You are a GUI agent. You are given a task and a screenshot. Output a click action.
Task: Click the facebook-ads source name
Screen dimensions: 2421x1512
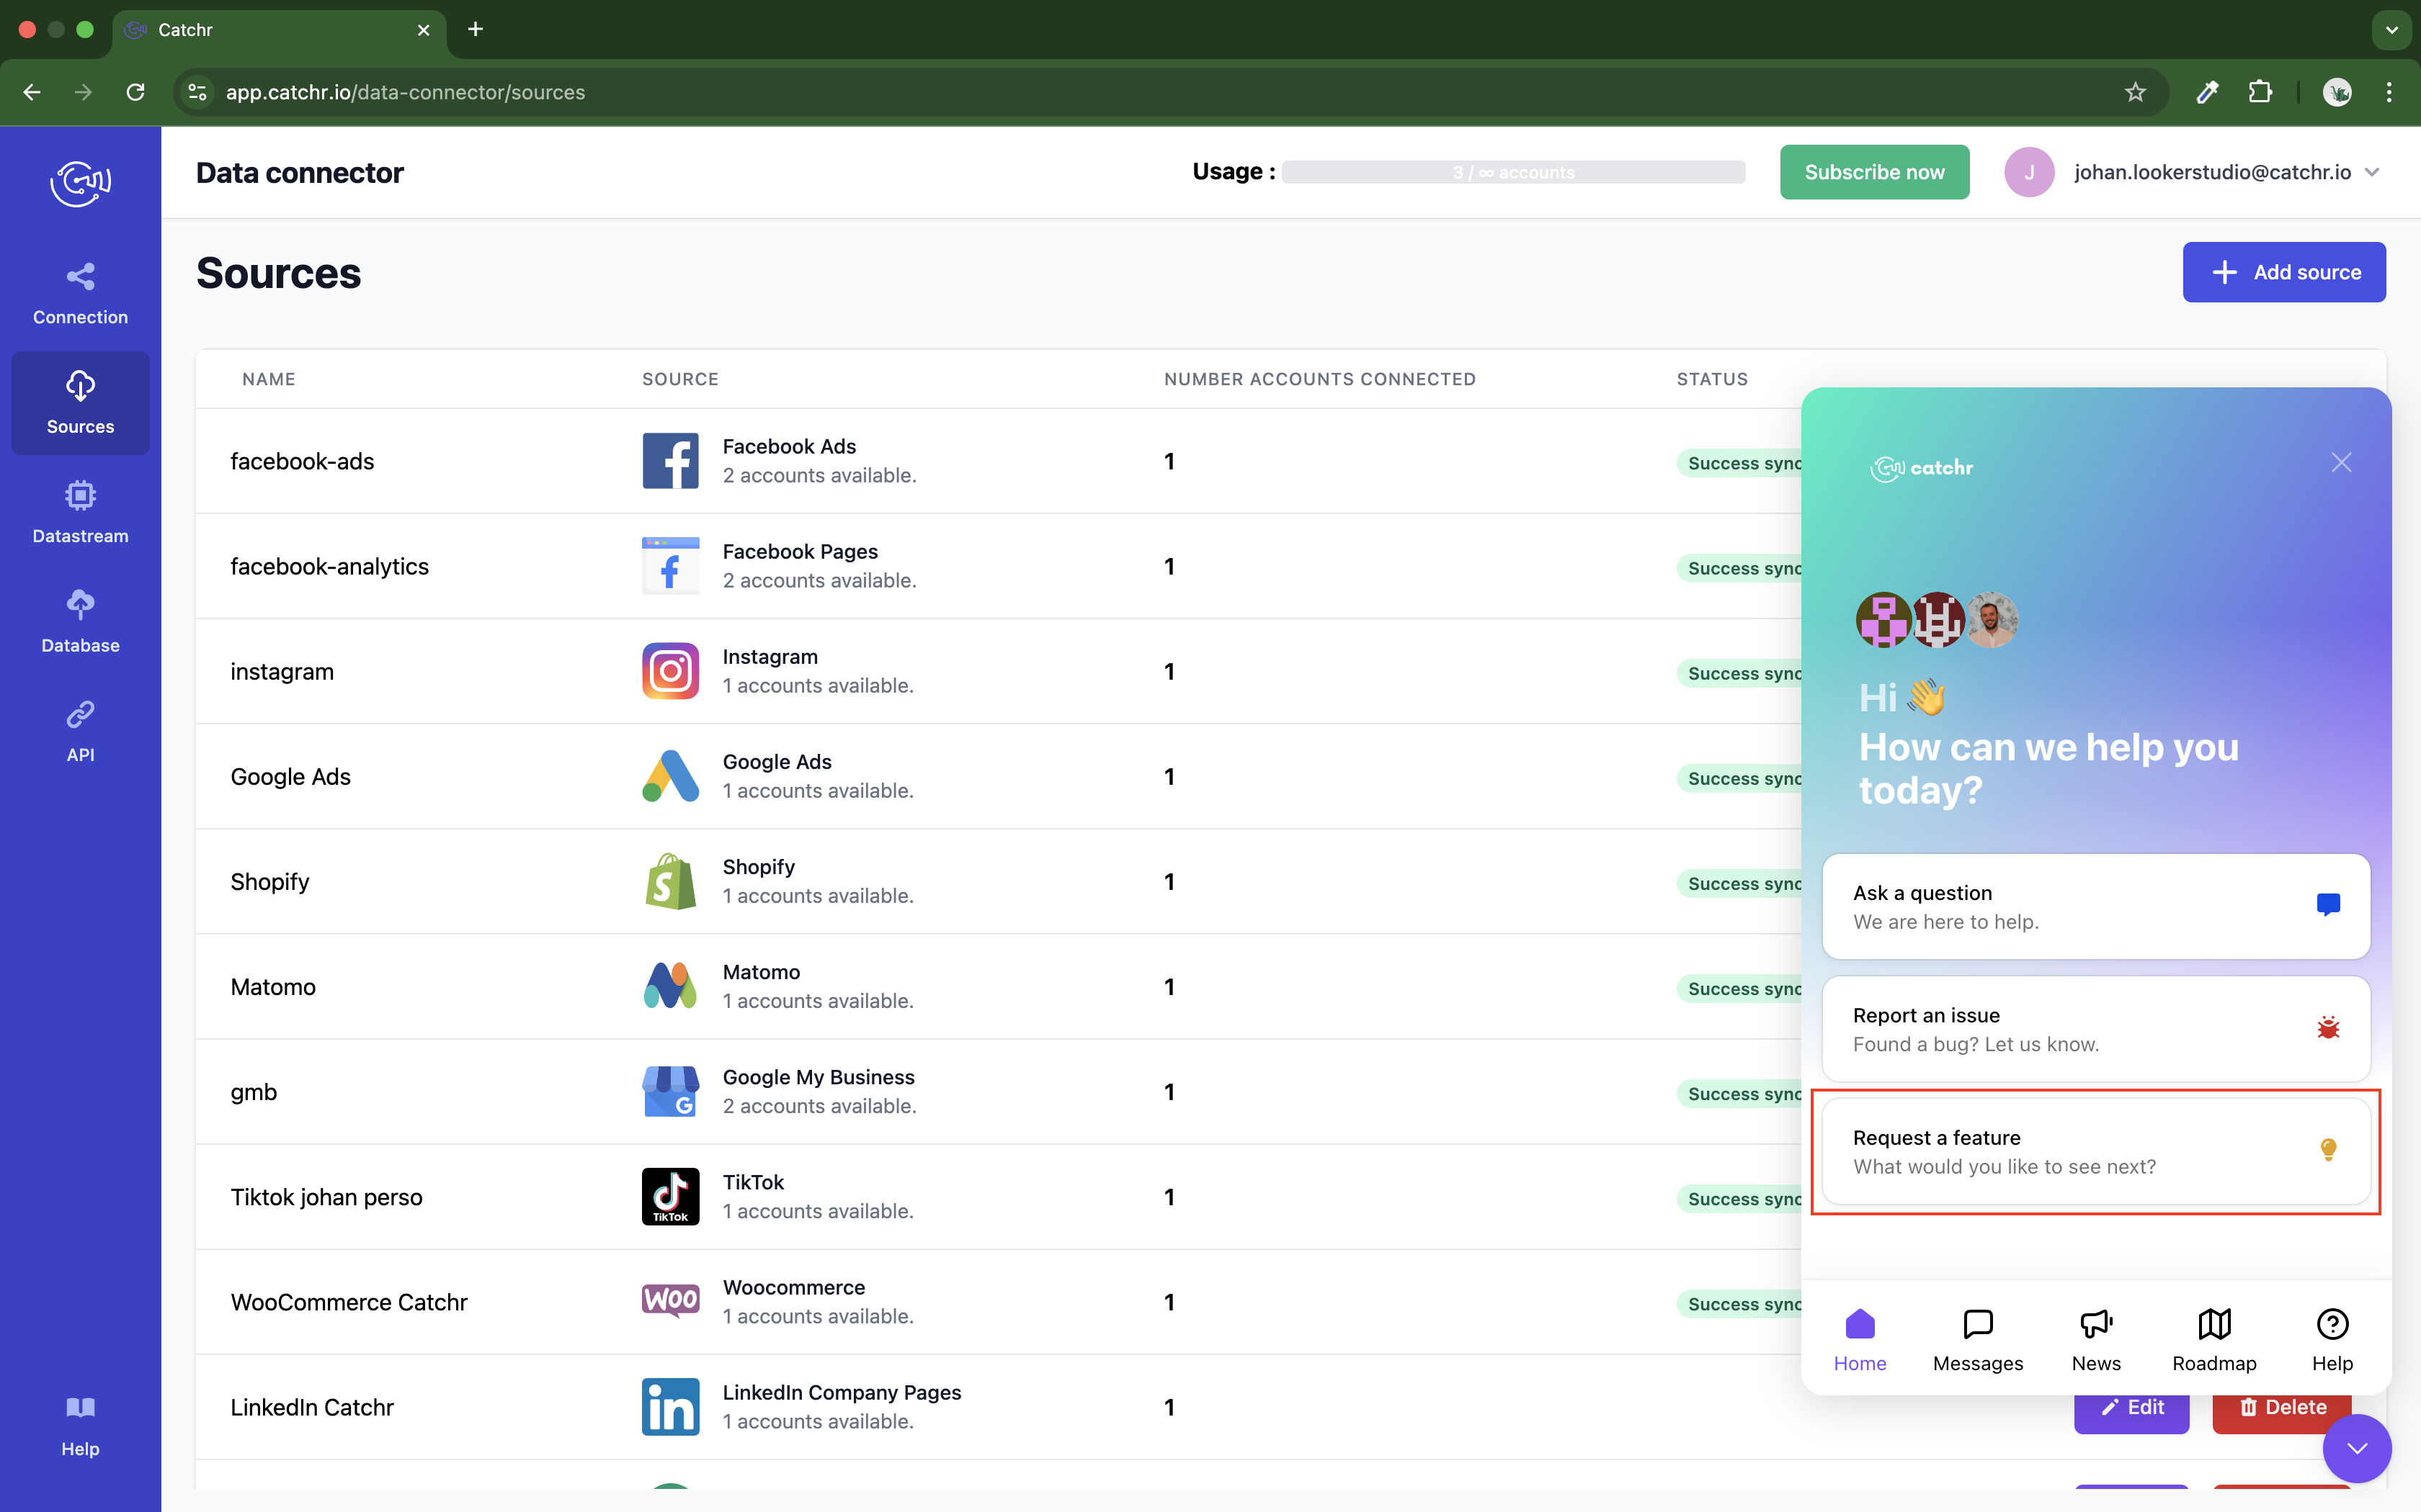pyautogui.click(x=302, y=461)
